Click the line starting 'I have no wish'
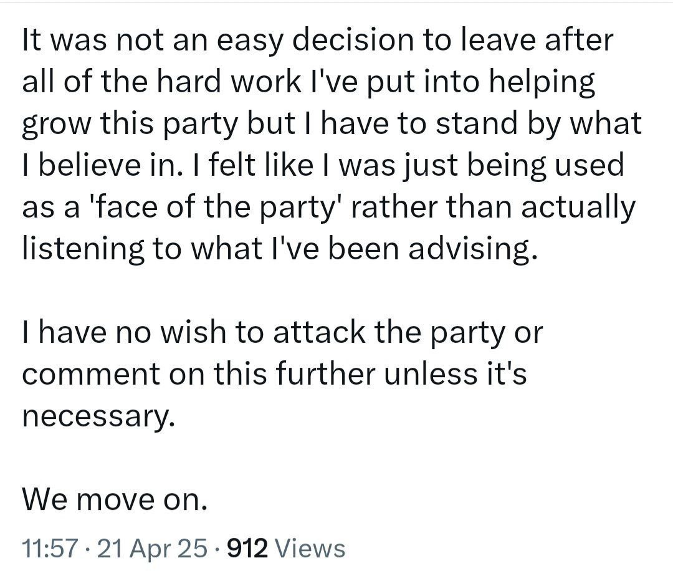This screenshot has width=673, height=571. click(x=282, y=332)
